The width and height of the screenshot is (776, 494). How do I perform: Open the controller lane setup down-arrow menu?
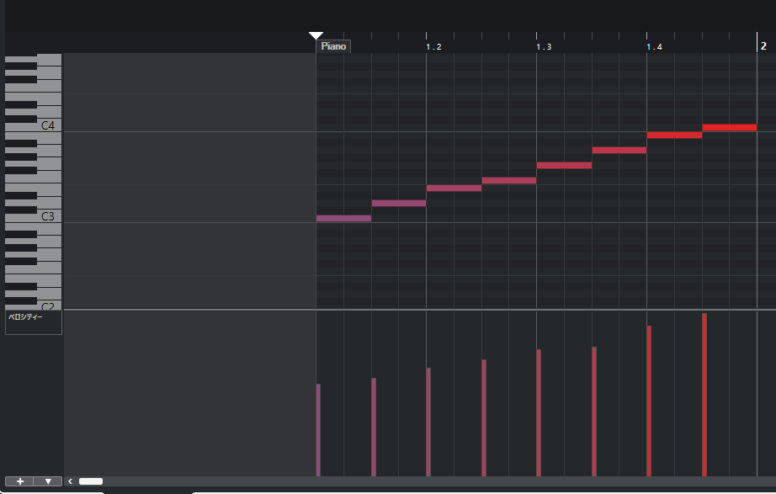pos(48,481)
